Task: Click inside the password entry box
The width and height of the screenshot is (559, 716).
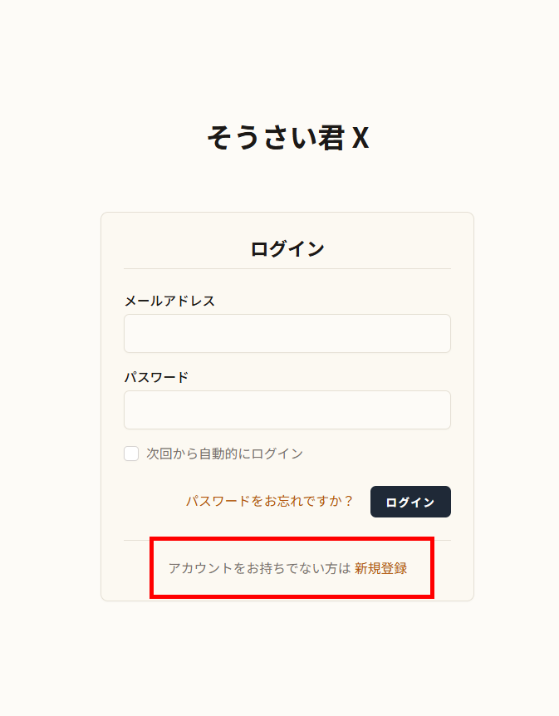Action: [x=287, y=409]
